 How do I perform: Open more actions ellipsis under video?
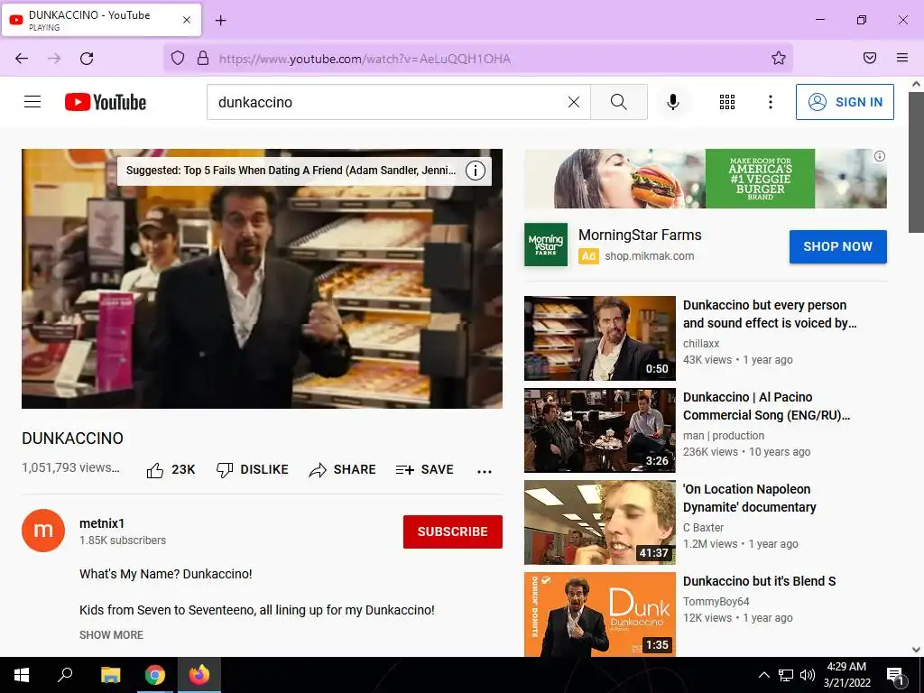[x=485, y=471]
